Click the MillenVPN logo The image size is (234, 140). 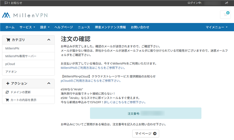coord(25,15)
